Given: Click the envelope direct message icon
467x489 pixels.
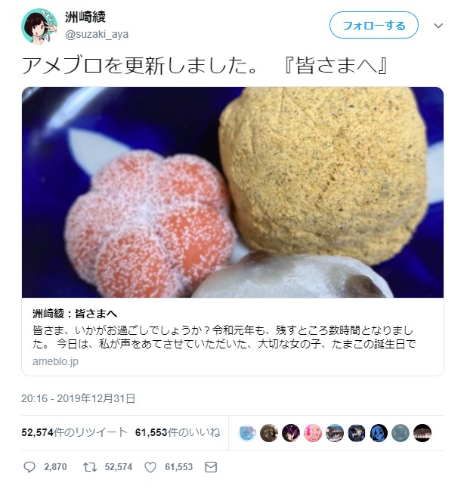Looking at the screenshot, I should coord(211,467).
